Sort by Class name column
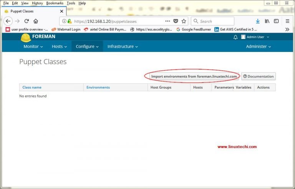Viewport: 295px width, 189px height. 32,87
